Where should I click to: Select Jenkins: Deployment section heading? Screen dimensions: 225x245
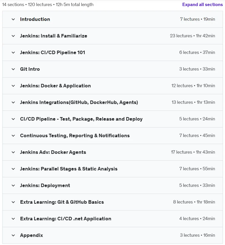(45, 186)
